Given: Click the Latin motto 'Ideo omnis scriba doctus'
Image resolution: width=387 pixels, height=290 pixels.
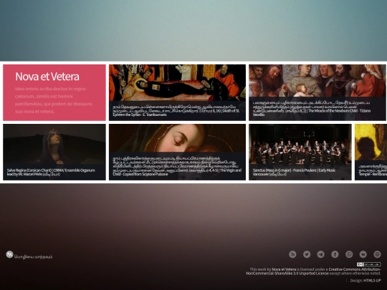Looking at the screenshot, I should click(54, 100).
